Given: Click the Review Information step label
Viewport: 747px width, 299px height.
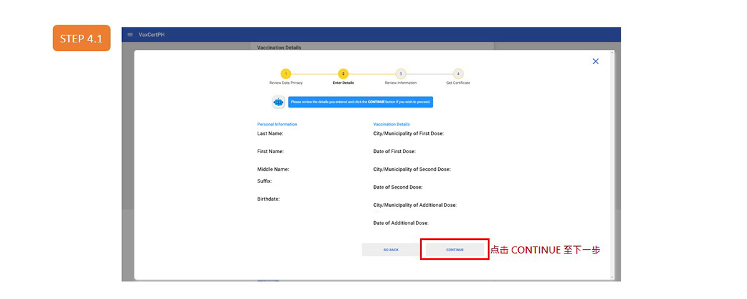Looking at the screenshot, I should (400, 83).
